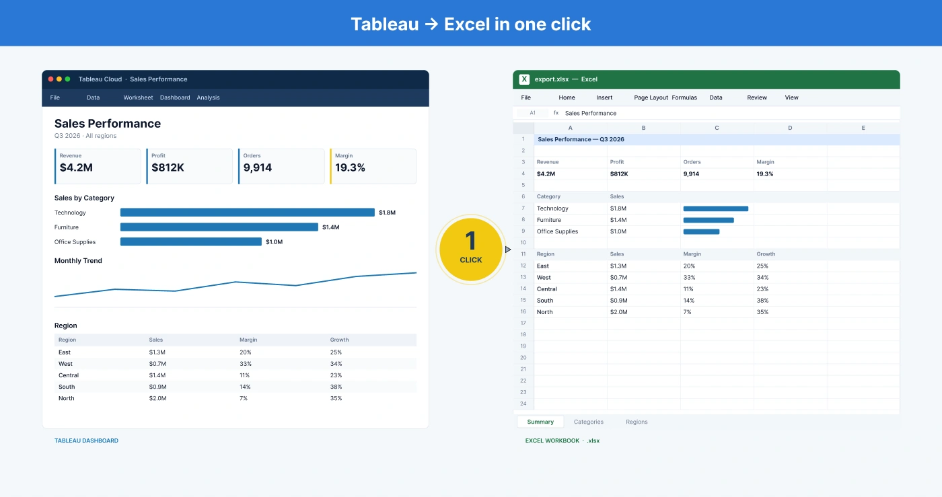Open the Data menu in Tableau Cloud

click(93, 98)
